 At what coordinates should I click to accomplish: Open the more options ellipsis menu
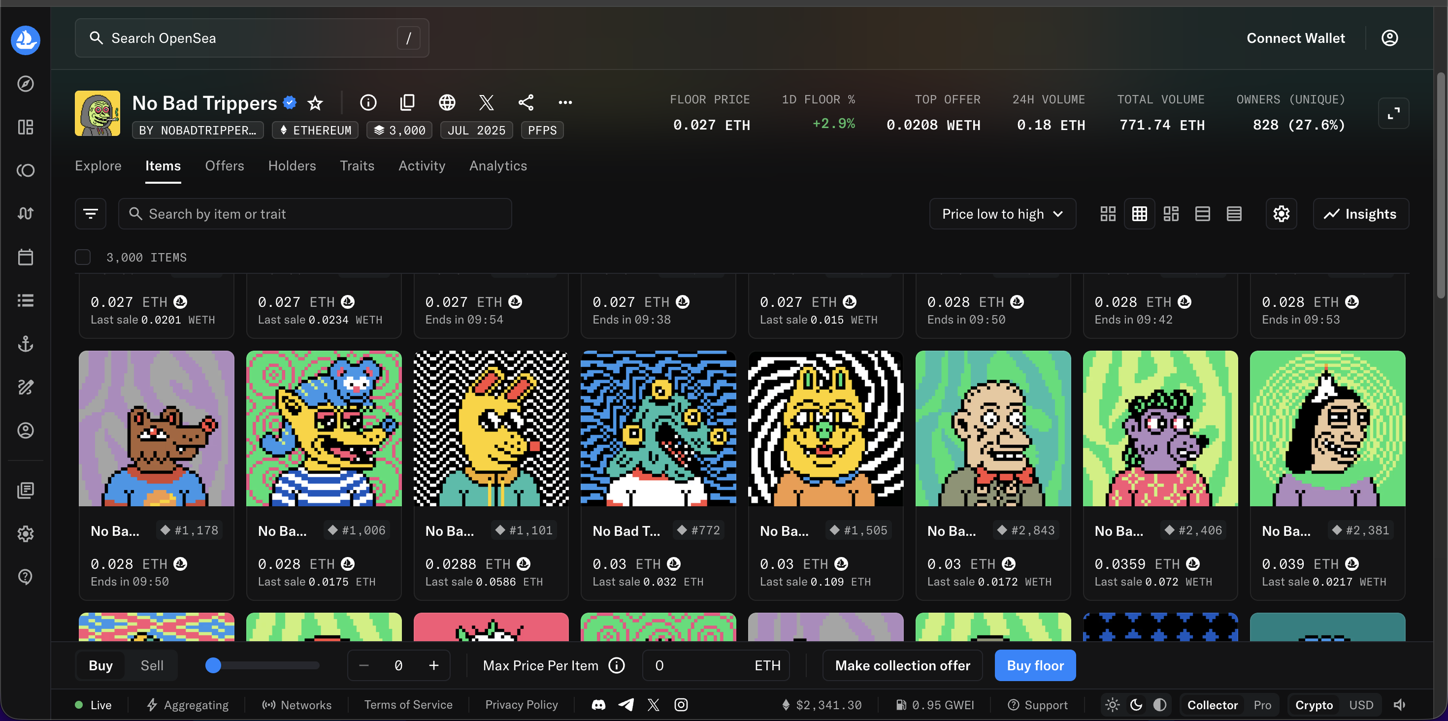click(565, 102)
